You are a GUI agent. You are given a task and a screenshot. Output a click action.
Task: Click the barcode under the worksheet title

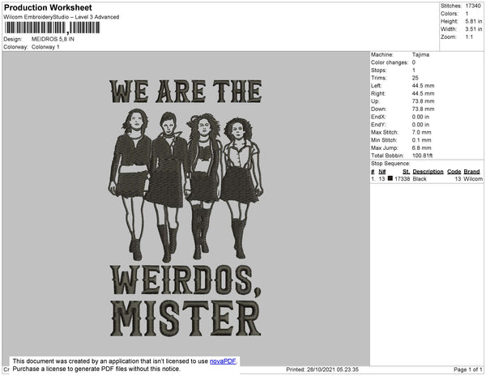(x=52, y=28)
